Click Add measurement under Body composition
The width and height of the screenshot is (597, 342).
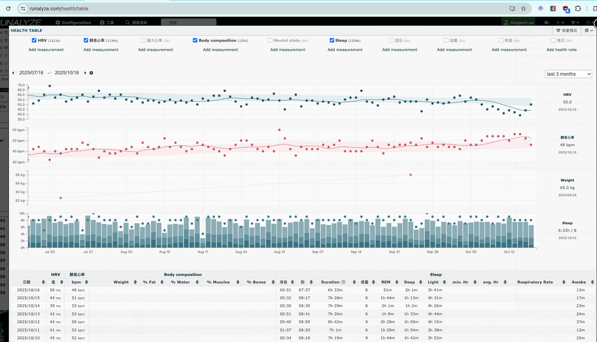point(220,50)
